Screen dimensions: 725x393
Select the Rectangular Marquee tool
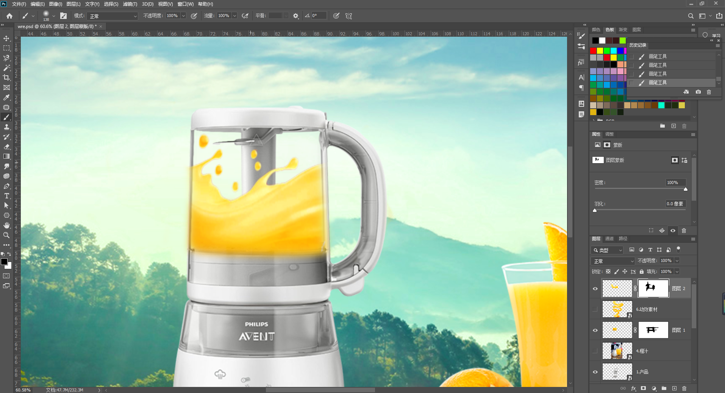[6, 48]
